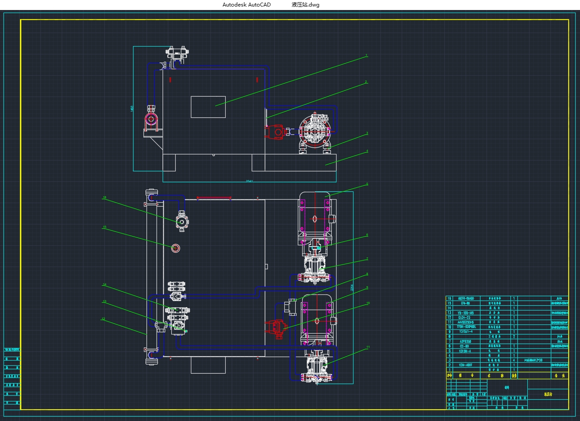Click the 材料 cell in the title block
Viewport: 580px width, 421px height.
point(507,387)
